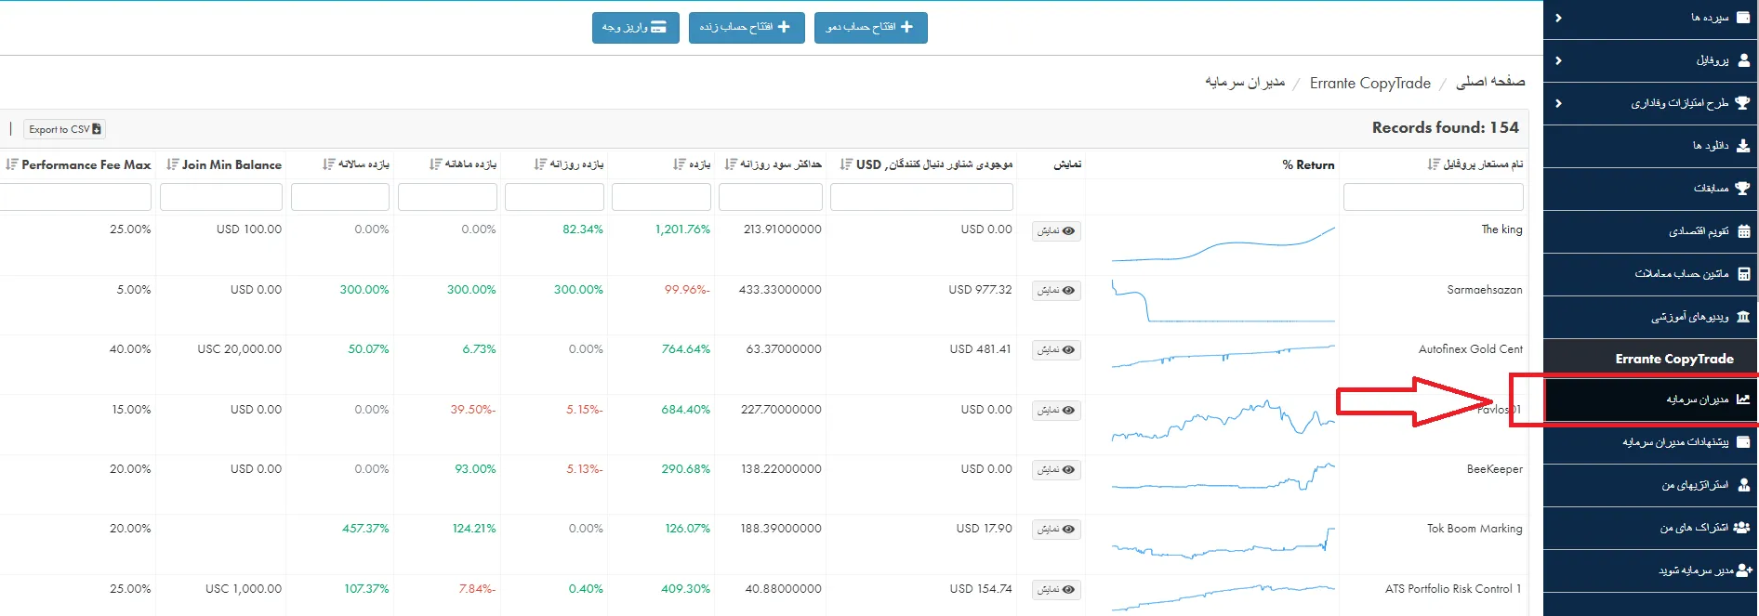Click the download icon next to دانلود ها
1759x616 pixels.
(1743, 146)
